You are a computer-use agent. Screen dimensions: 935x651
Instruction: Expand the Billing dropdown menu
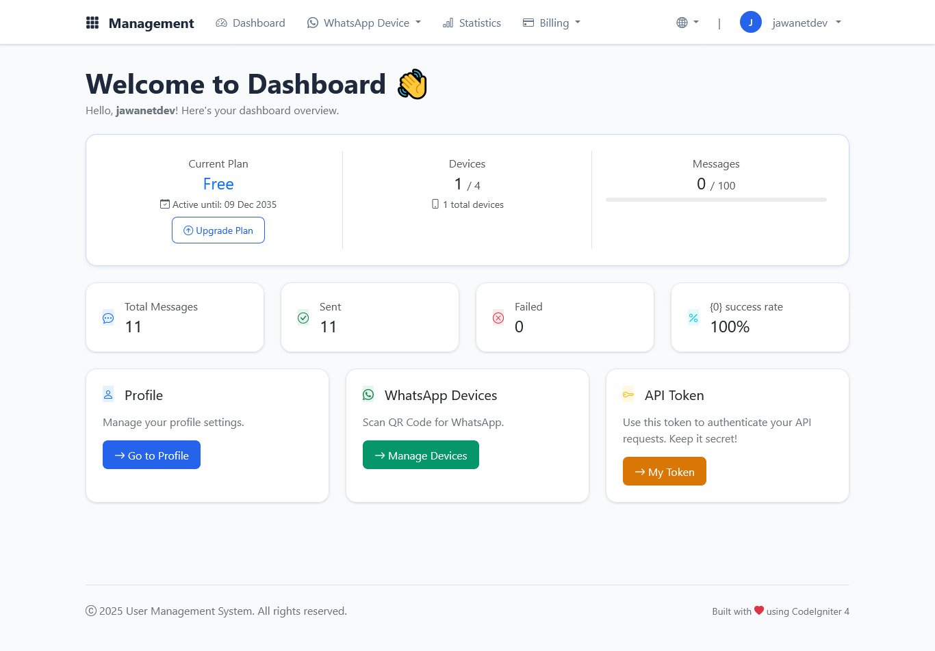pos(551,23)
